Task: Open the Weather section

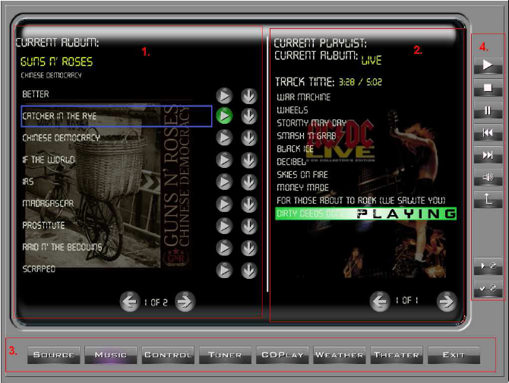Action: 340,355
